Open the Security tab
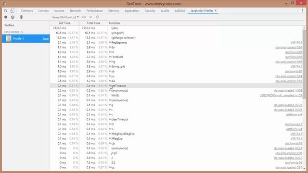The height and width of the screenshot is (173, 308). point(150,11)
